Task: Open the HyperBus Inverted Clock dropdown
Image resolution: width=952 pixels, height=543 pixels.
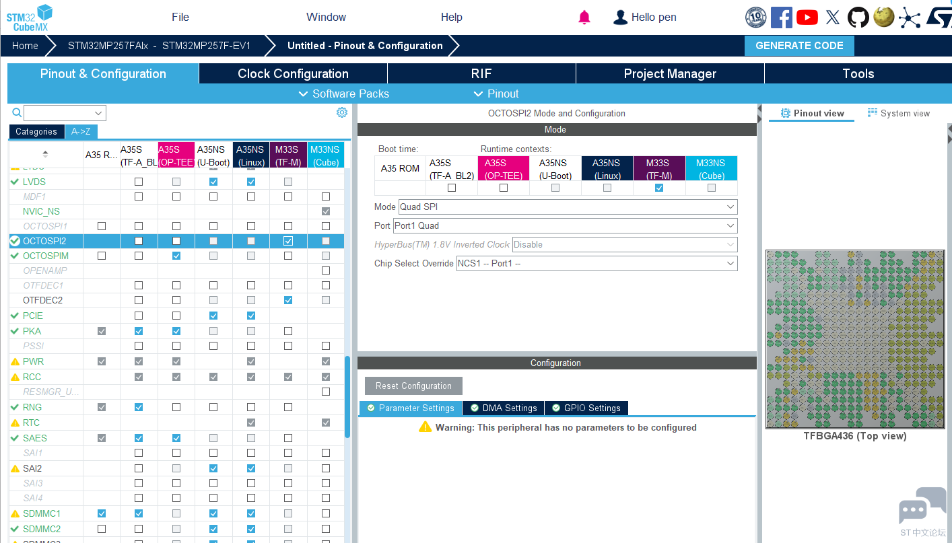Action: (x=625, y=244)
